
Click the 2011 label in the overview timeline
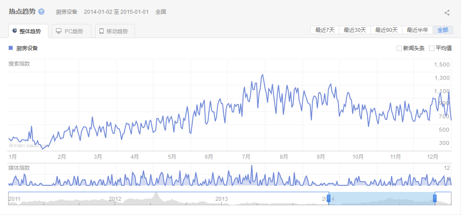[14, 199]
